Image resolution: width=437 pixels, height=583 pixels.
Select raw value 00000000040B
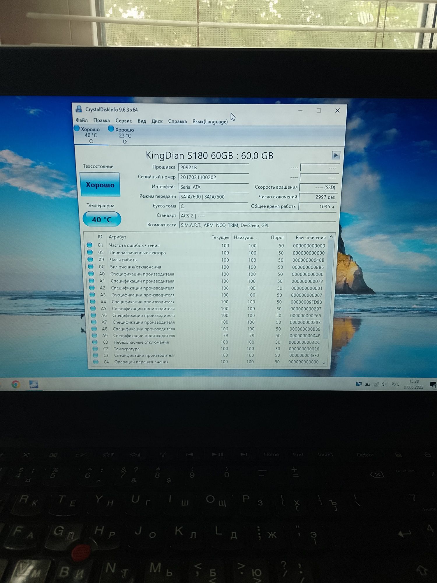(308, 260)
